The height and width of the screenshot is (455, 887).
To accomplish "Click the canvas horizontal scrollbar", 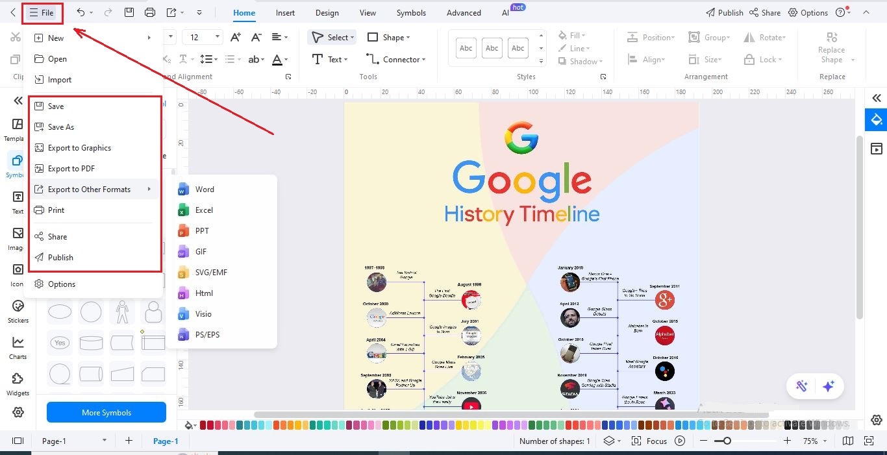I will pos(512,414).
